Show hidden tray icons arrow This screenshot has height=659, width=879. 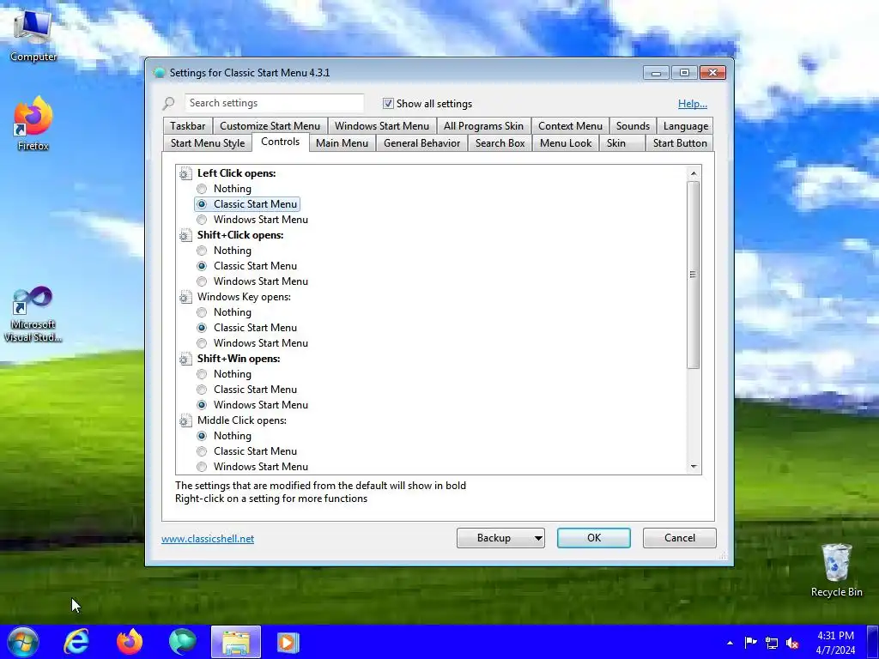pos(730,643)
